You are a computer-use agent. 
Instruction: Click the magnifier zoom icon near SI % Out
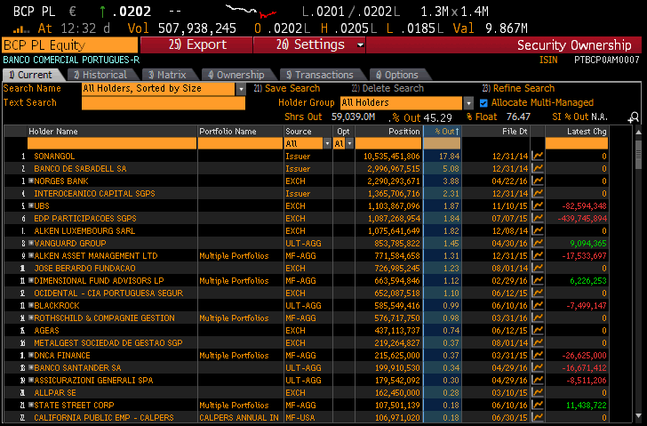coord(634,118)
